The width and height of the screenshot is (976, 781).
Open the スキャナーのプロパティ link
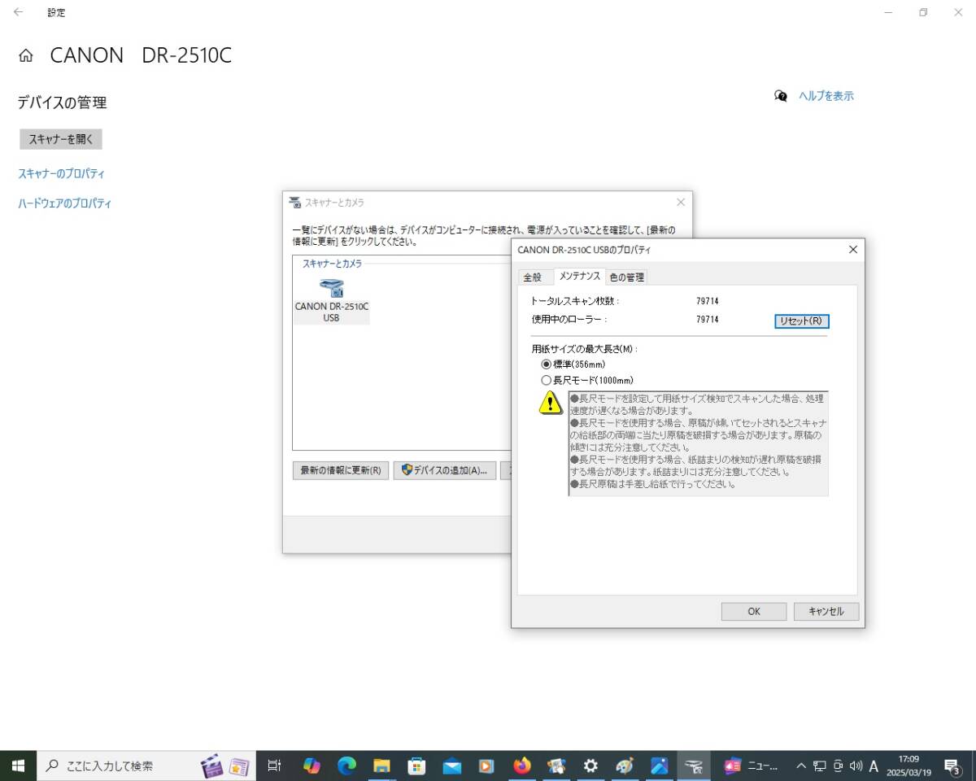[x=61, y=173]
